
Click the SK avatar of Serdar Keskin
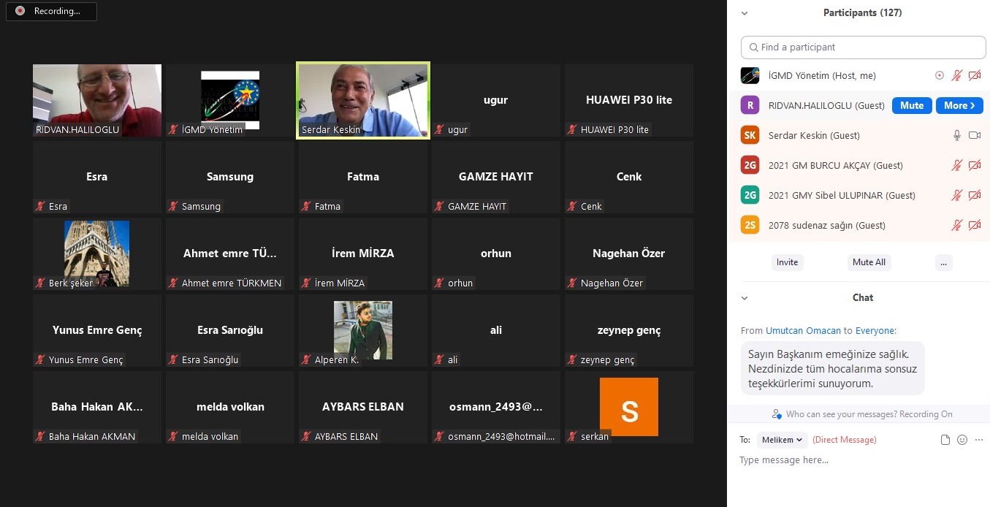tap(750, 135)
